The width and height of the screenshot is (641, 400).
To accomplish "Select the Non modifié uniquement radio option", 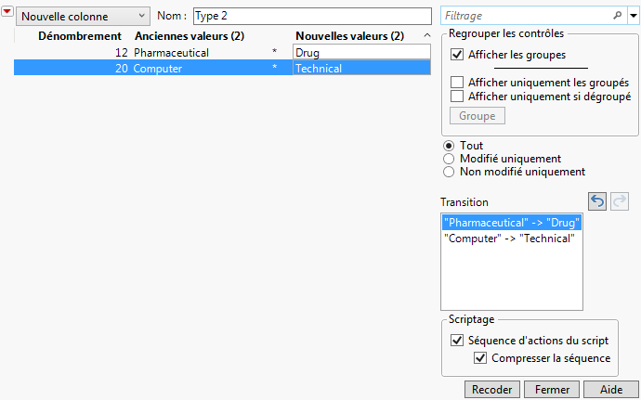I will tap(450, 172).
